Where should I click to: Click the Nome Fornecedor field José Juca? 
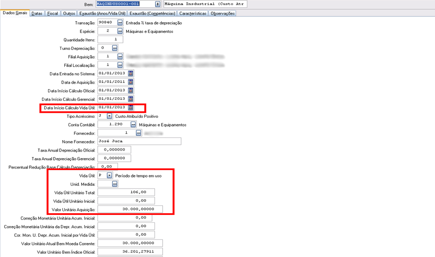(140, 141)
